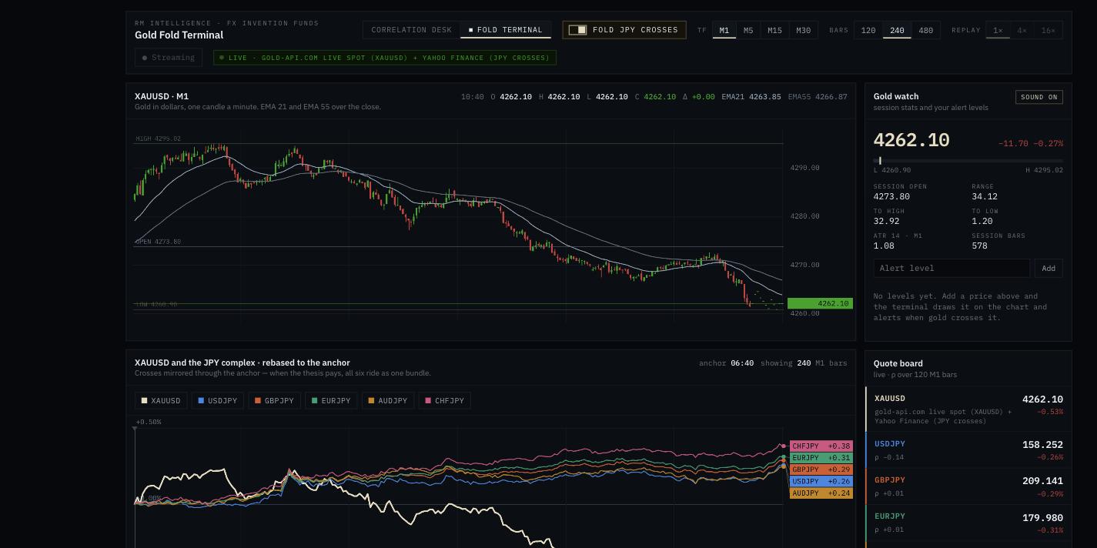Toggle the Fold JPY Crosses switch
This screenshot has width=1097, height=548.
(624, 30)
